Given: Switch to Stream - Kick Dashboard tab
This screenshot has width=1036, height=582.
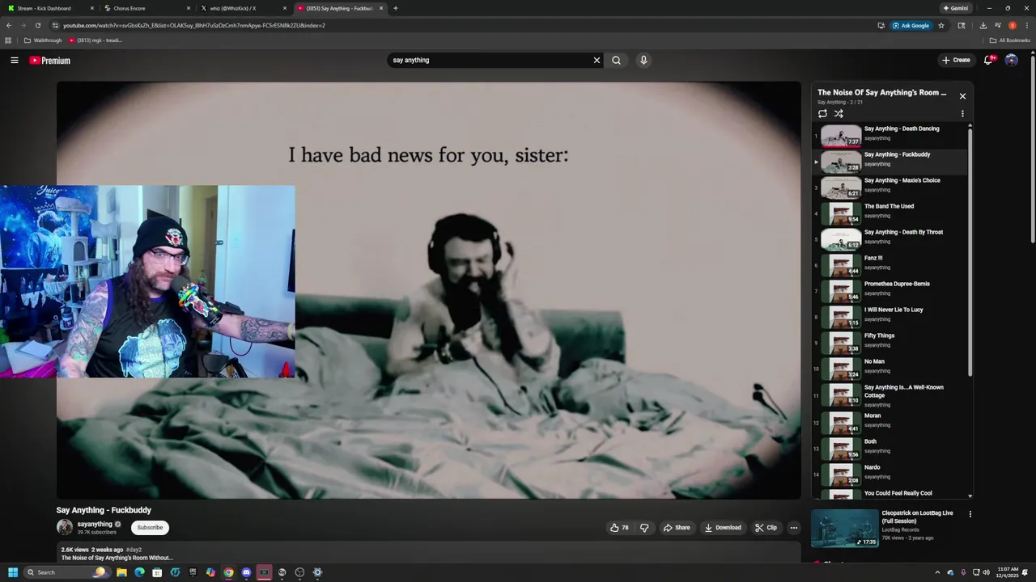Looking at the screenshot, I should pyautogui.click(x=50, y=8).
